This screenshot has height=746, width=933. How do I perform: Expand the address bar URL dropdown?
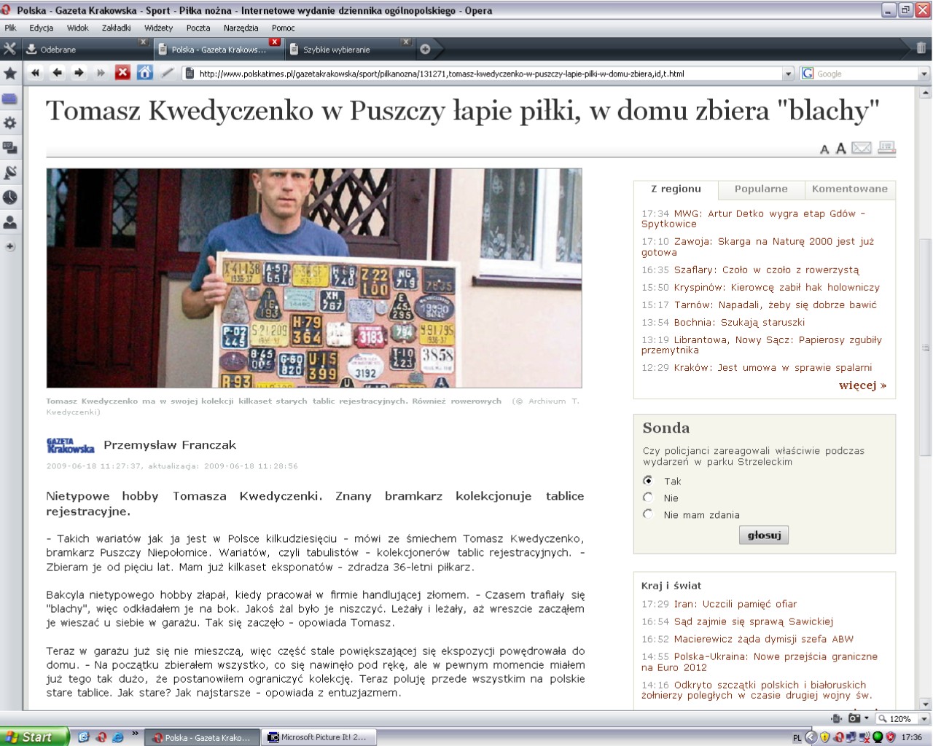(x=787, y=74)
